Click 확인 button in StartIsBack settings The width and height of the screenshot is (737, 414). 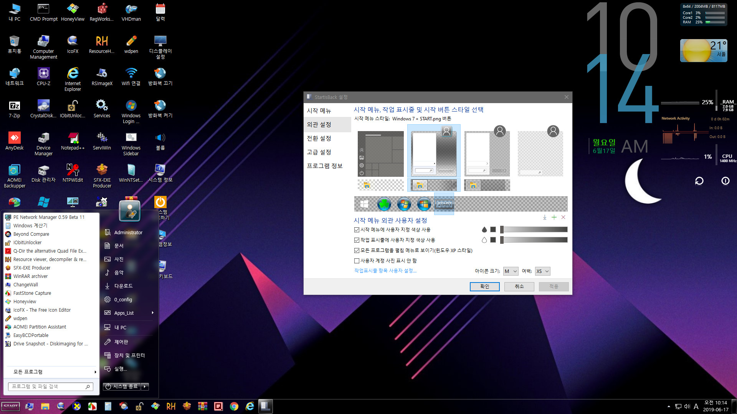(x=484, y=286)
